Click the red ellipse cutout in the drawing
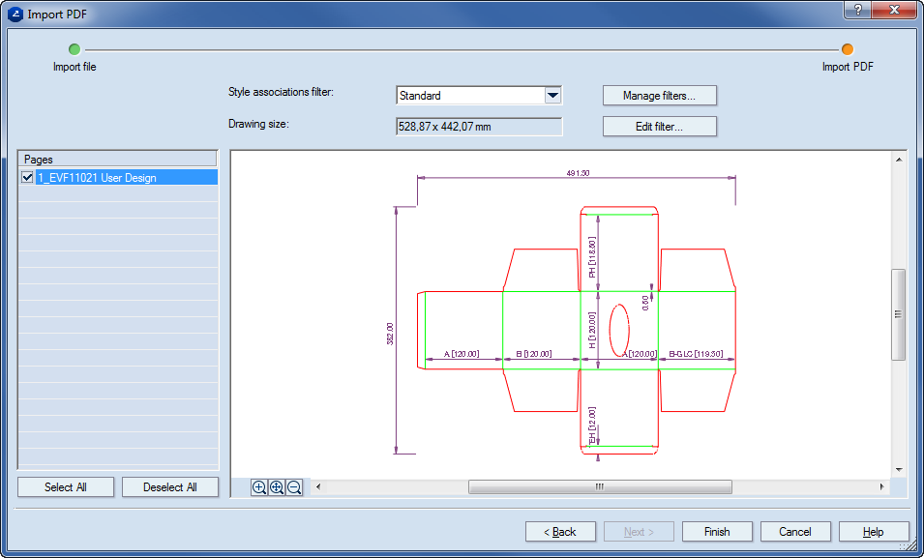The image size is (924, 558). [619, 331]
